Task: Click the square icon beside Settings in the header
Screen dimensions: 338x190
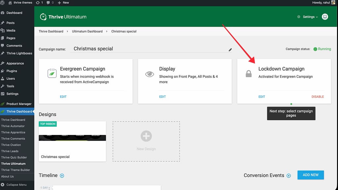Action: (325, 17)
